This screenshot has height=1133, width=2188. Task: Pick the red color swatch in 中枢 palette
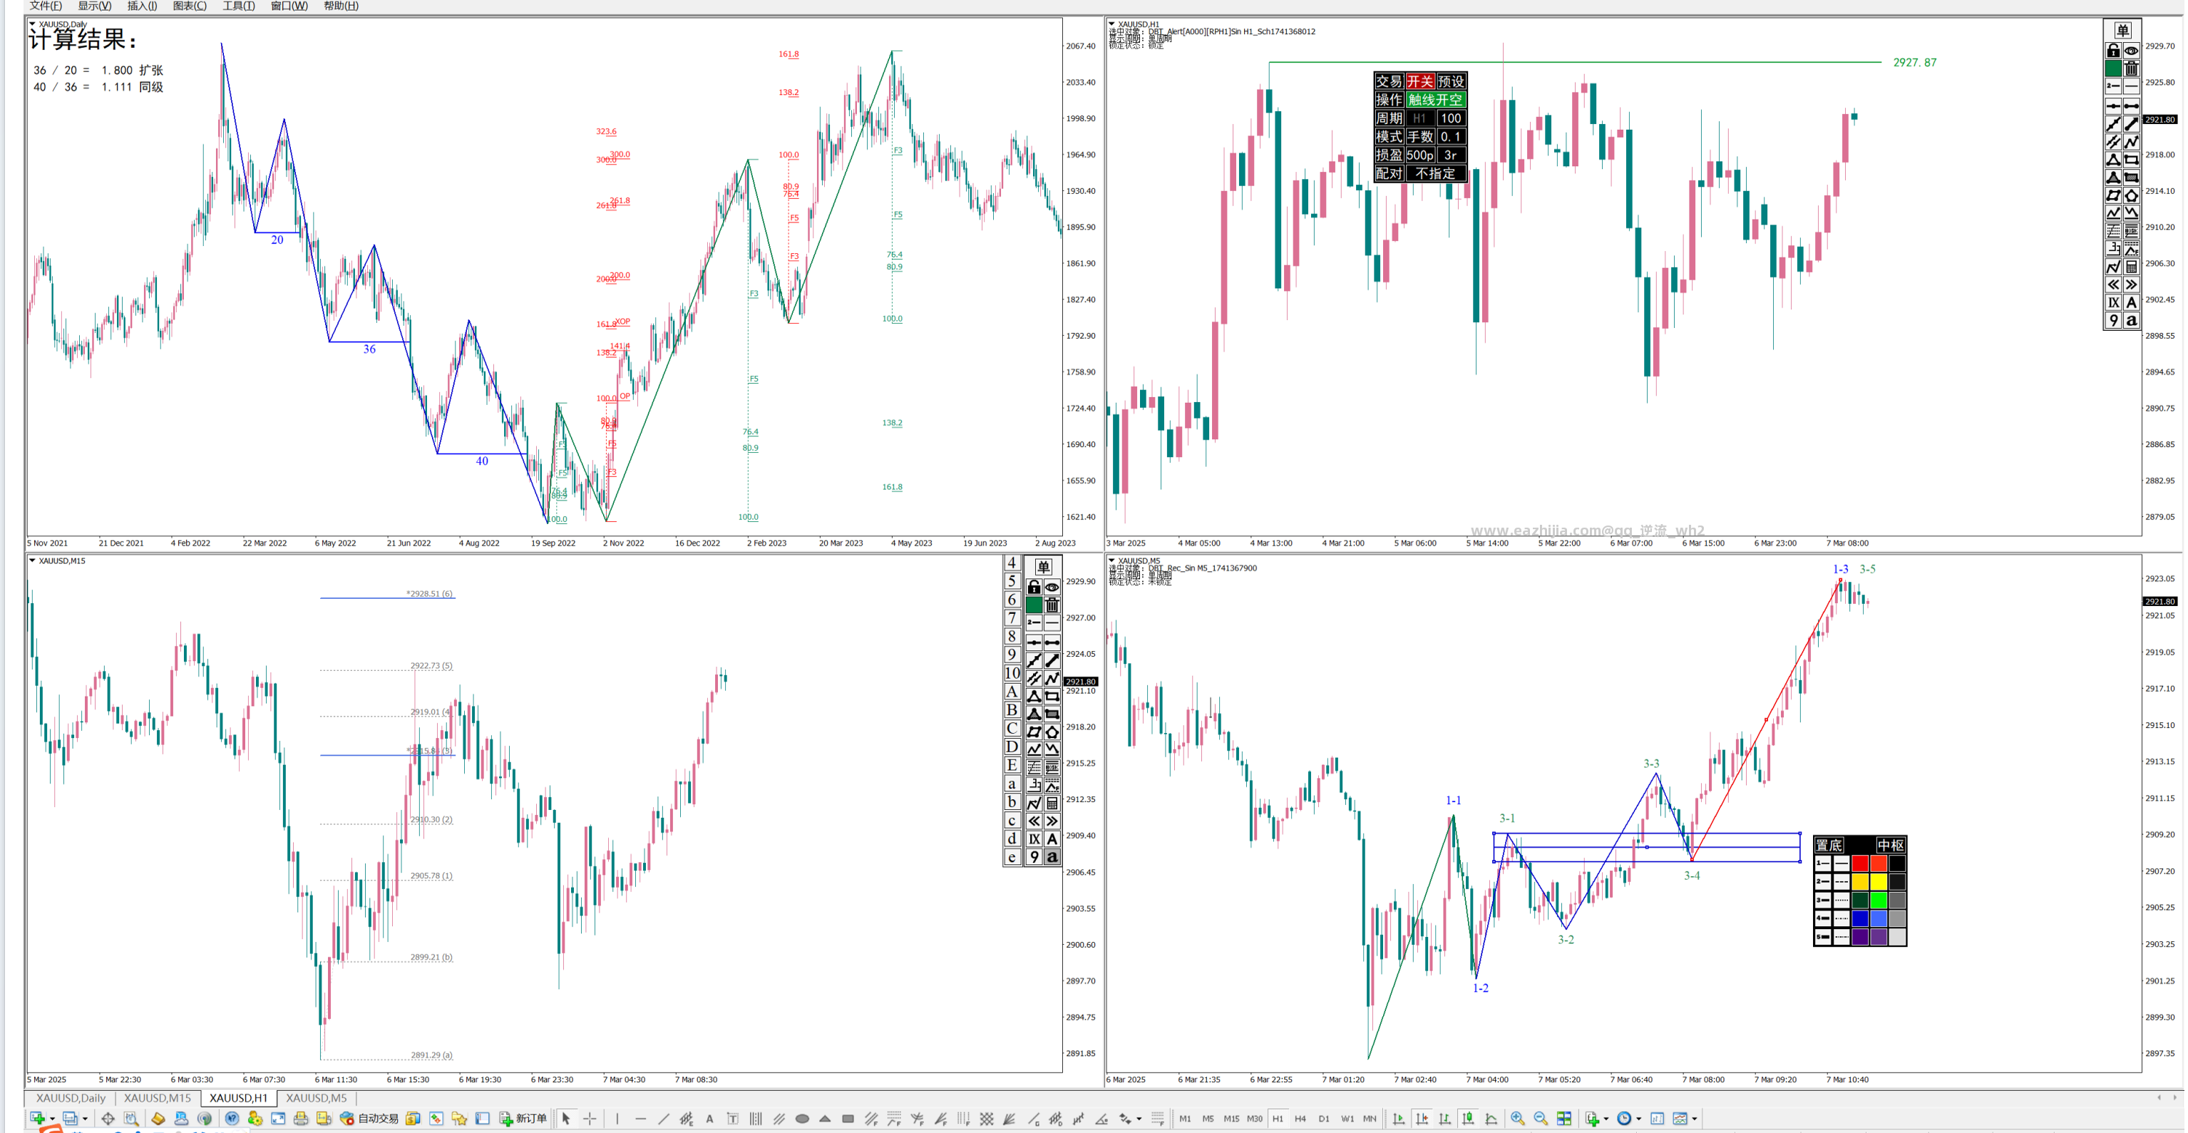pyautogui.click(x=1860, y=863)
